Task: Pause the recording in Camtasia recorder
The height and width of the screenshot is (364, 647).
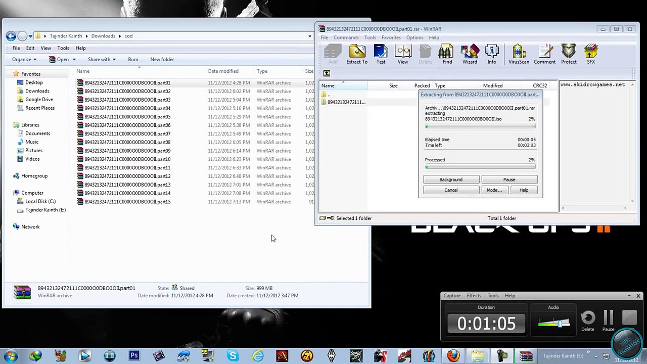Action: coord(608,321)
